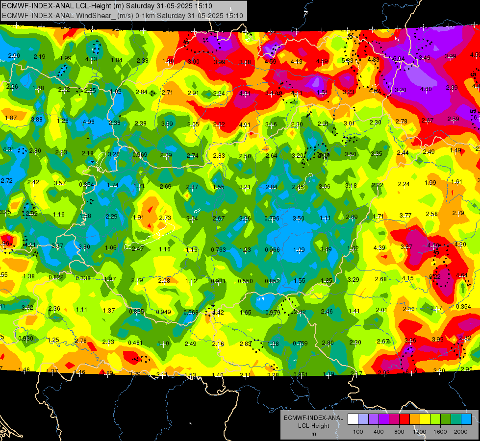The width and height of the screenshot is (480, 441).
Task: Click the wind shear value 2.71
Action: click(168, 92)
